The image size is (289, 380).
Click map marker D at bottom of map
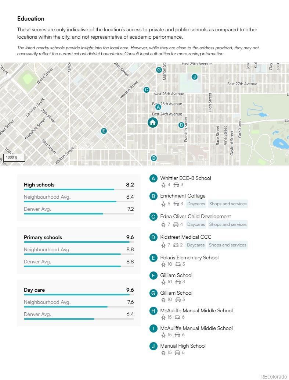click(x=154, y=158)
